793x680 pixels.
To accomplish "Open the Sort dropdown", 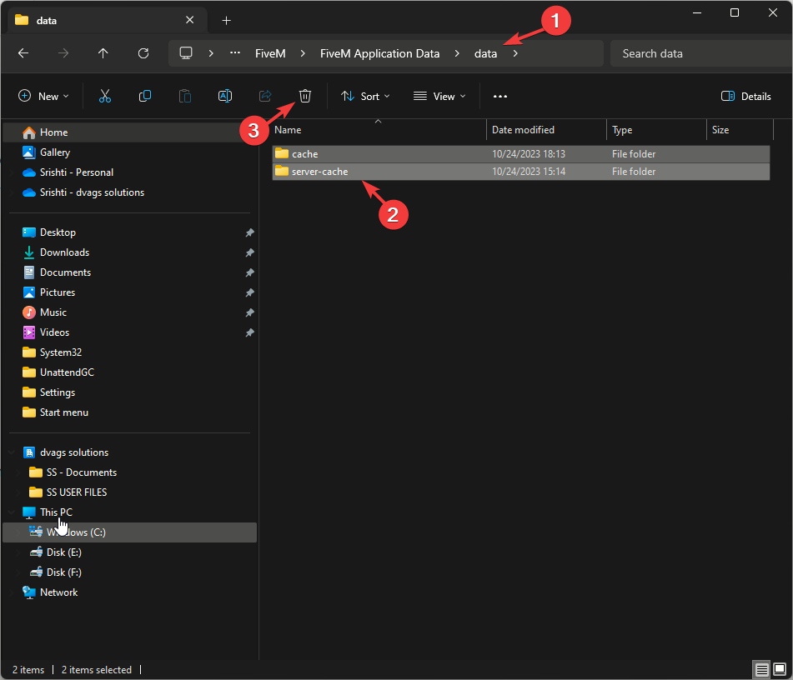I will 366,96.
